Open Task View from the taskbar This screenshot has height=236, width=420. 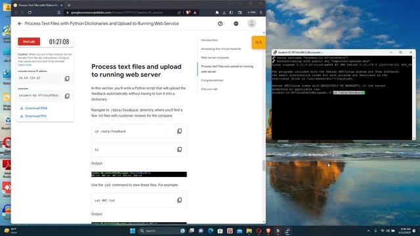click(192, 231)
